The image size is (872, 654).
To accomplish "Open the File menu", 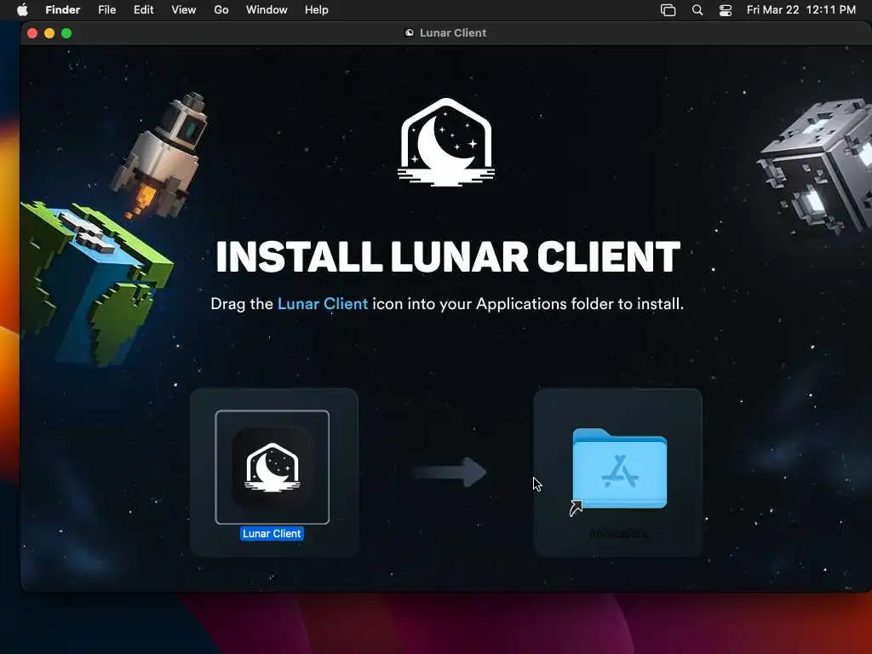I will [106, 10].
